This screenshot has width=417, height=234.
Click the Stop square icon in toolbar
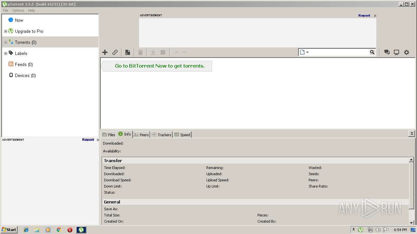[x=163, y=52]
